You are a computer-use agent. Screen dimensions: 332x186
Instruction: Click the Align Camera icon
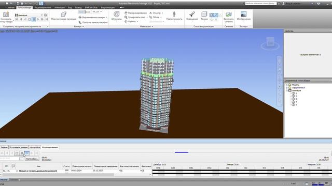80,17
